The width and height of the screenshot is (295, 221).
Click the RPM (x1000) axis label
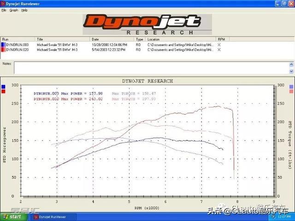(147, 208)
